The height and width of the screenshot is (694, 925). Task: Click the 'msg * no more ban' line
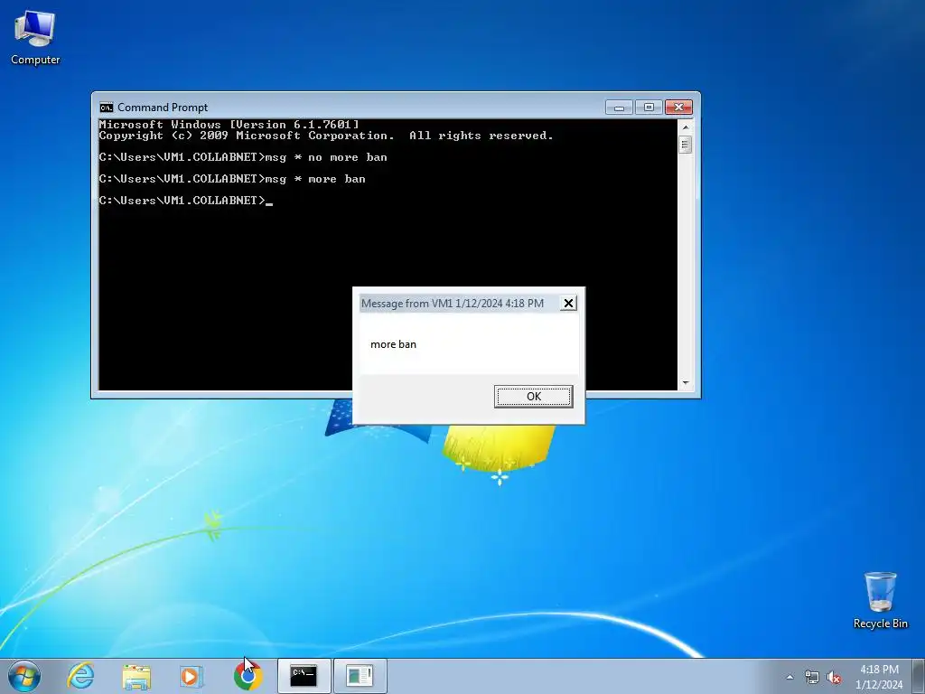243,157
